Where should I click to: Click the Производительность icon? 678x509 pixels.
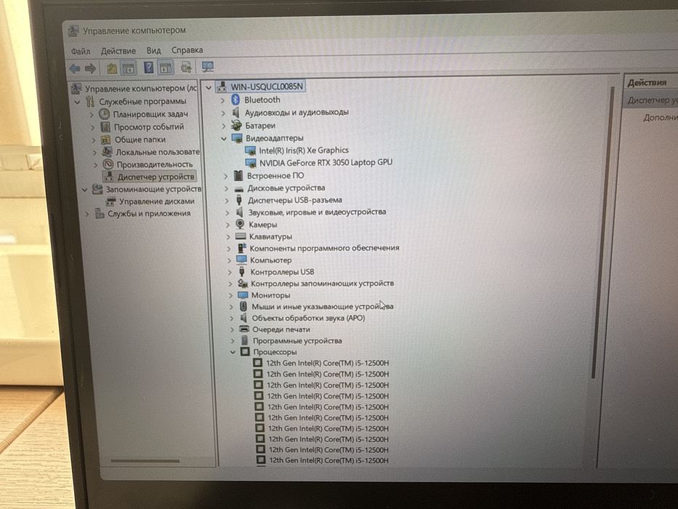click(x=108, y=164)
